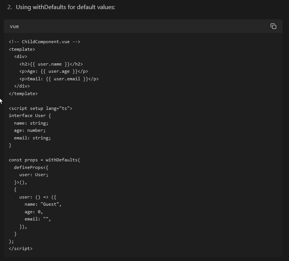Screen dimensions: 289x261
Task: Click the 'age: number;' property line
Action: [30, 130]
